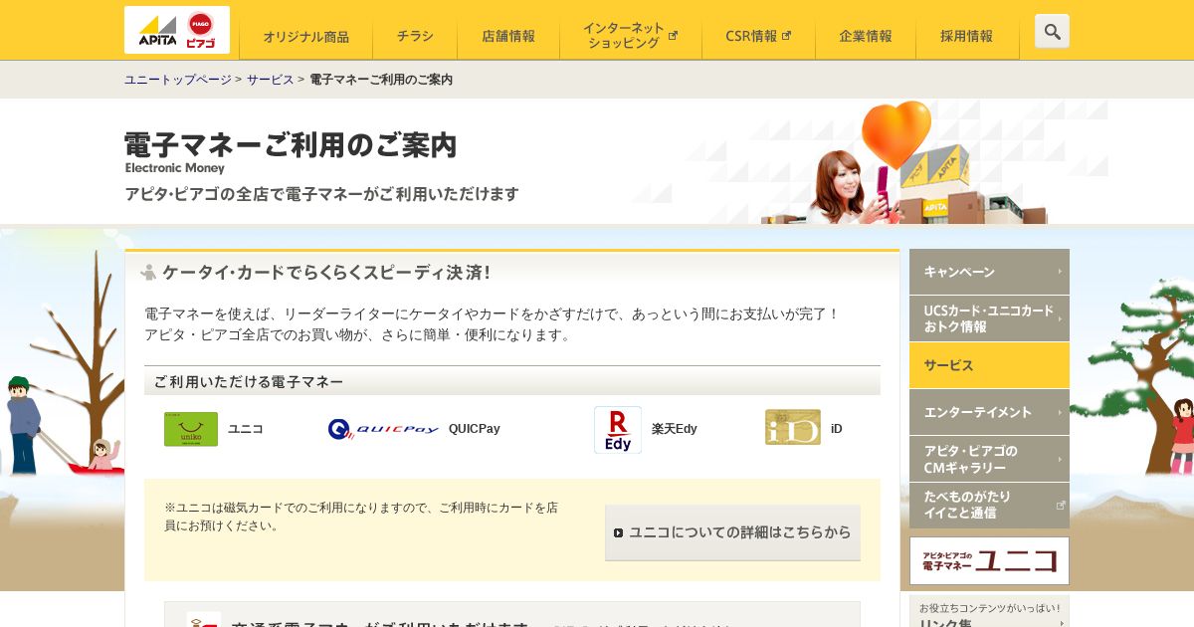Click the ユニコ label text
Image resolution: width=1194 pixels, height=627 pixels.
(x=246, y=429)
